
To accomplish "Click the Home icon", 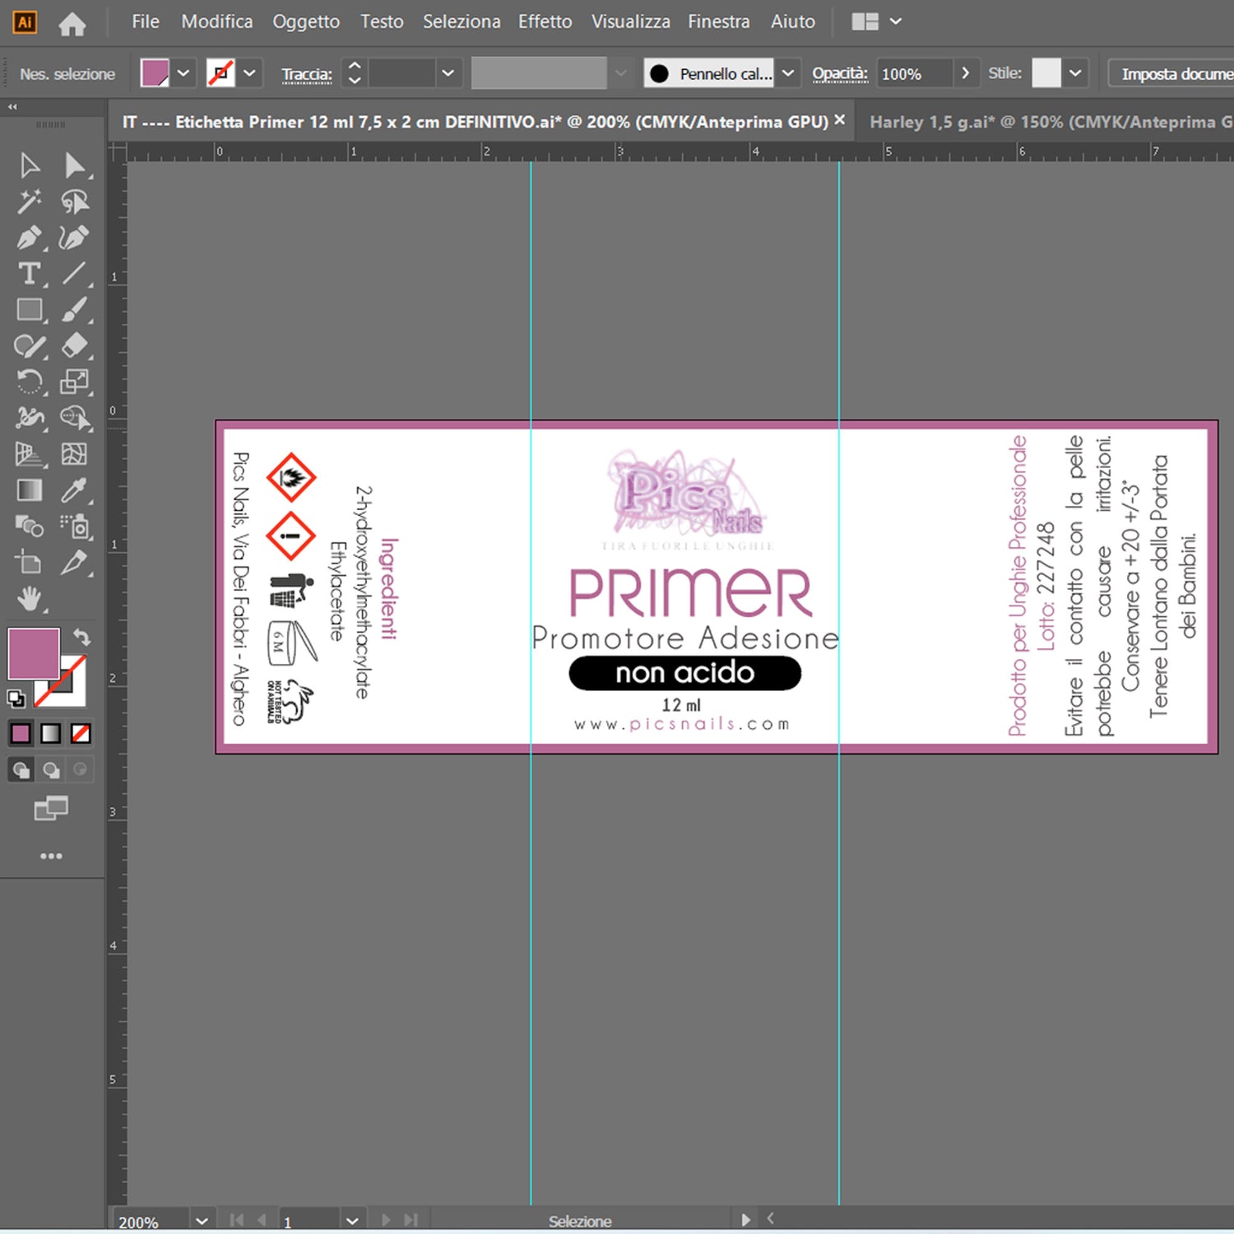I will point(72,23).
